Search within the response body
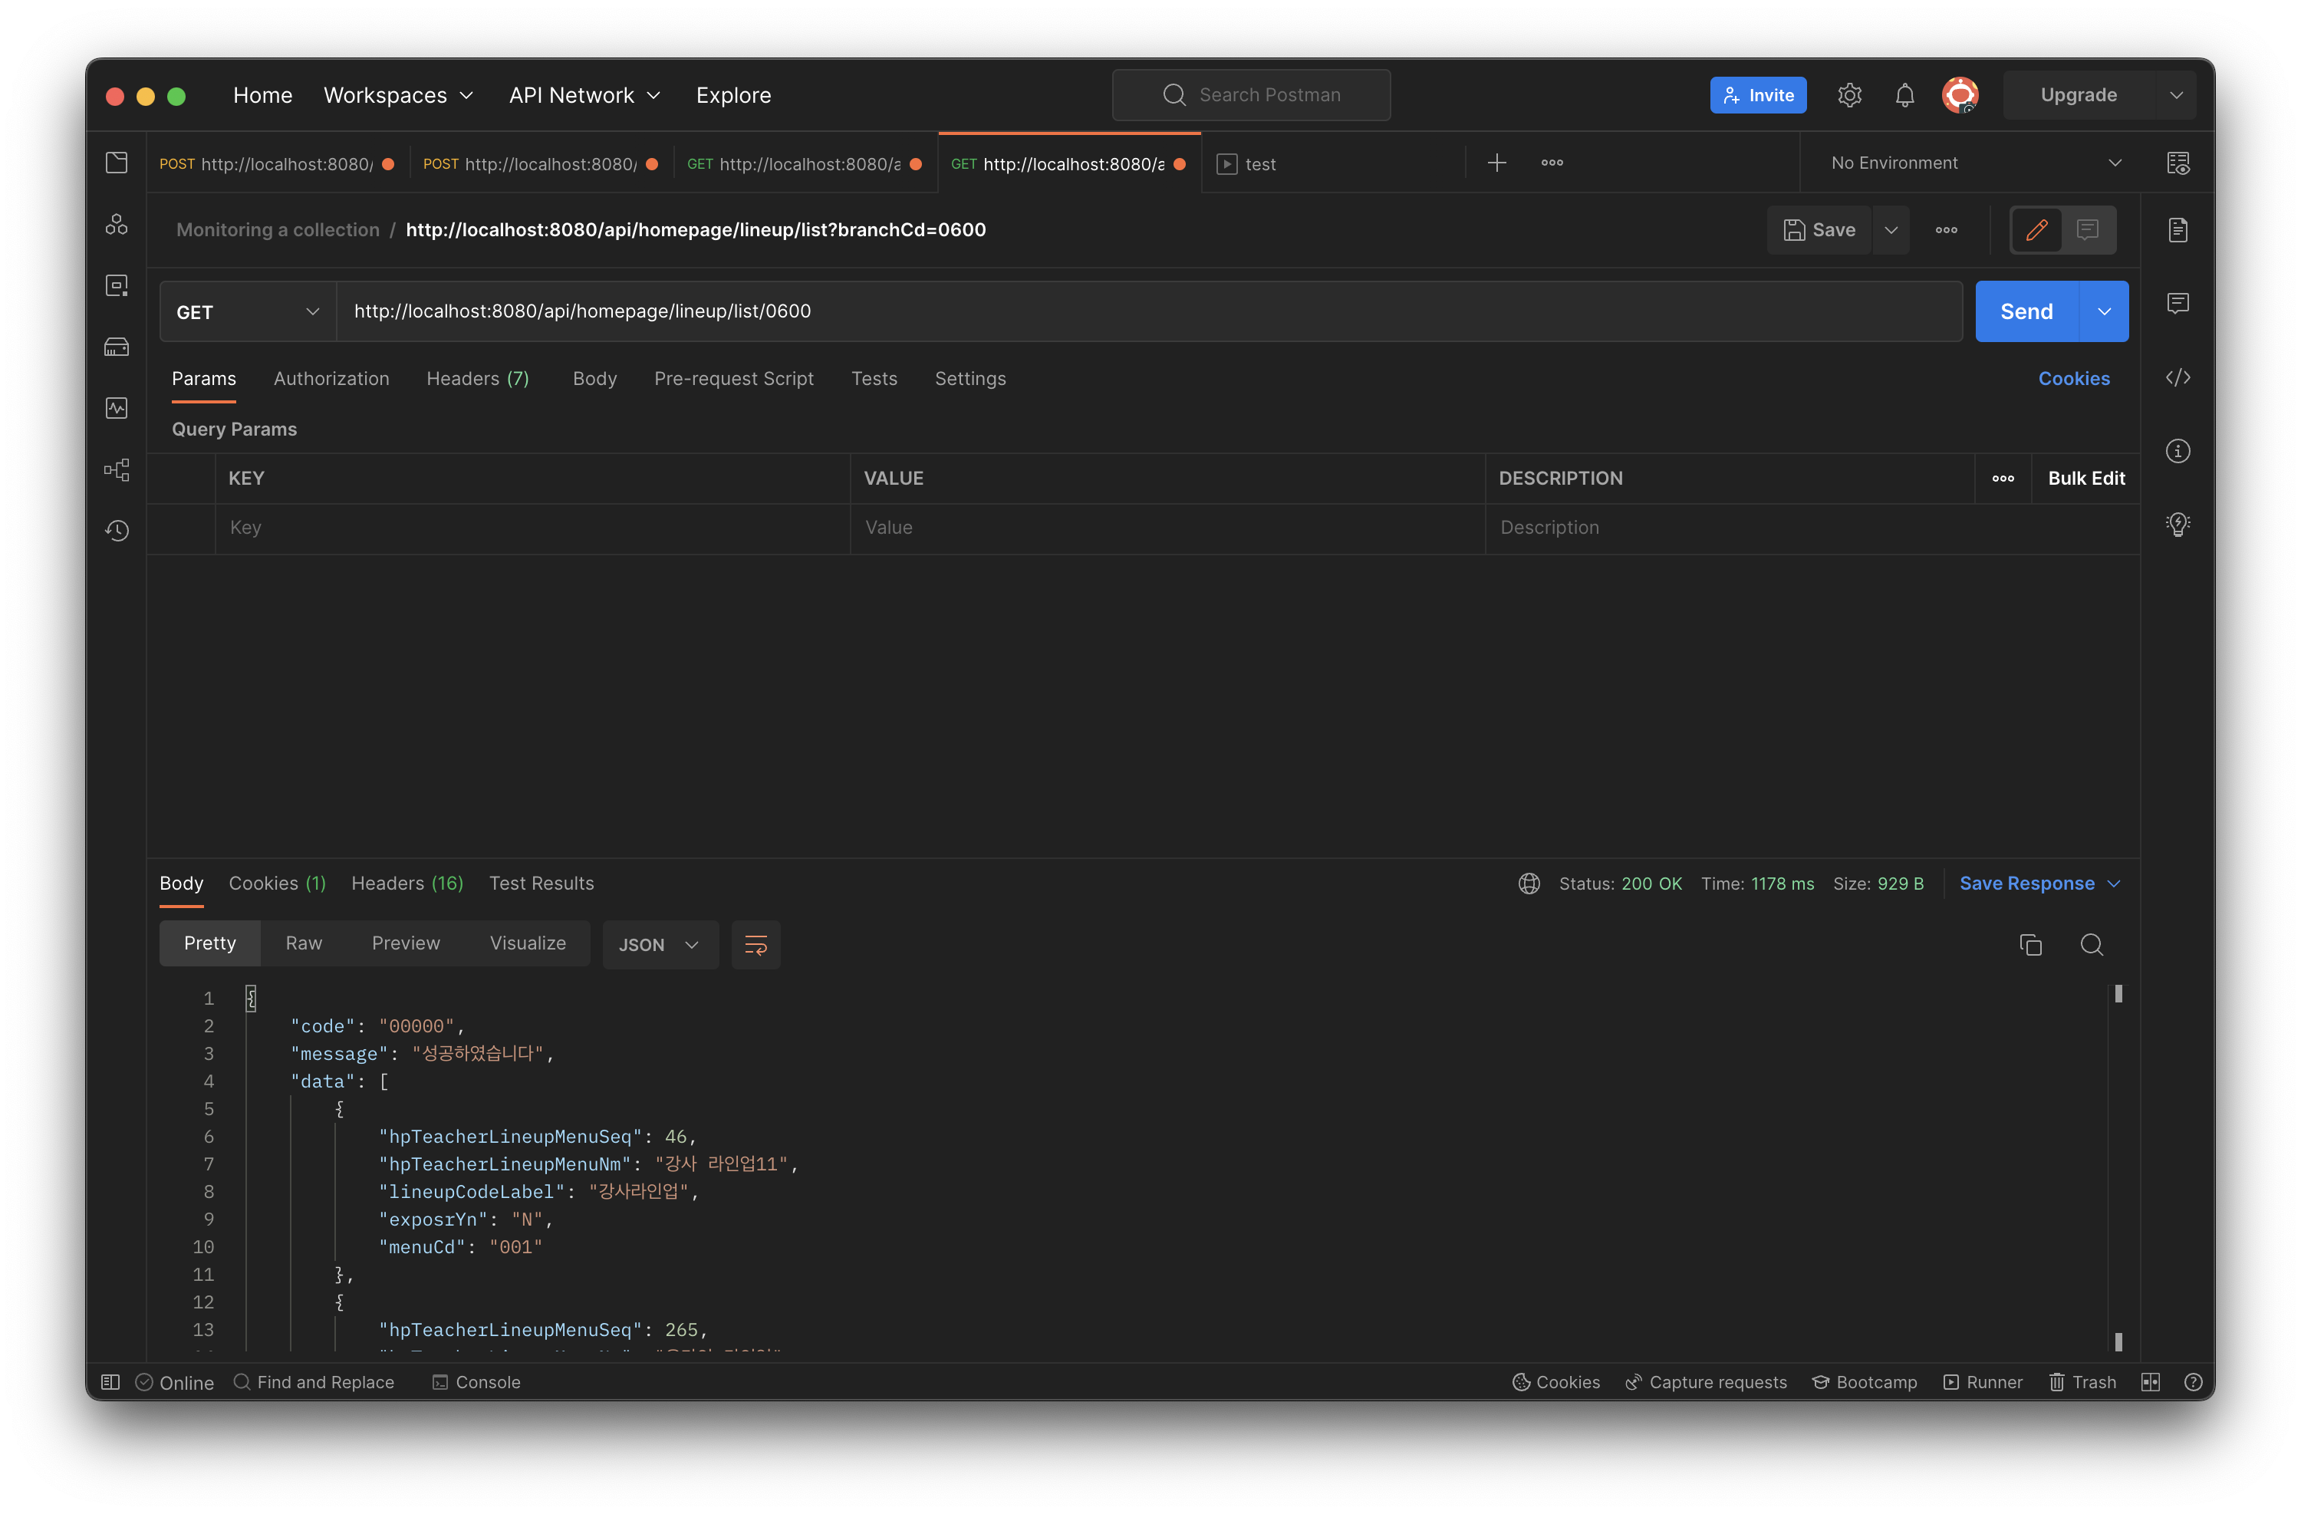Viewport: 2301px width, 1514px height. pos(2091,945)
